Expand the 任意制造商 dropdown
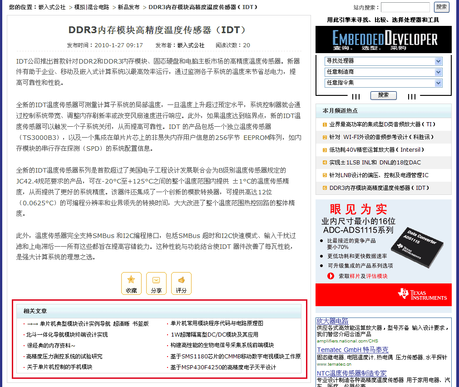The height and width of the screenshot is (387, 459). [x=384, y=72]
